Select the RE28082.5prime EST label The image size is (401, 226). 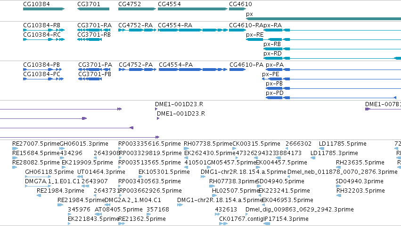(x=36, y=163)
